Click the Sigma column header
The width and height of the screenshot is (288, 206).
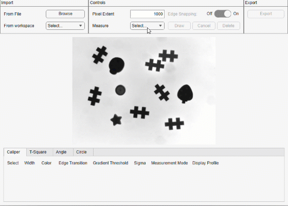(x=140, y=163)
